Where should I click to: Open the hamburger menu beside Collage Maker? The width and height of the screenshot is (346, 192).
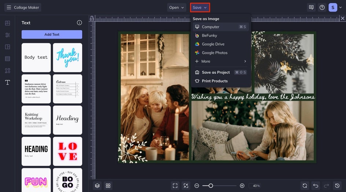click(x=9, y=7)
